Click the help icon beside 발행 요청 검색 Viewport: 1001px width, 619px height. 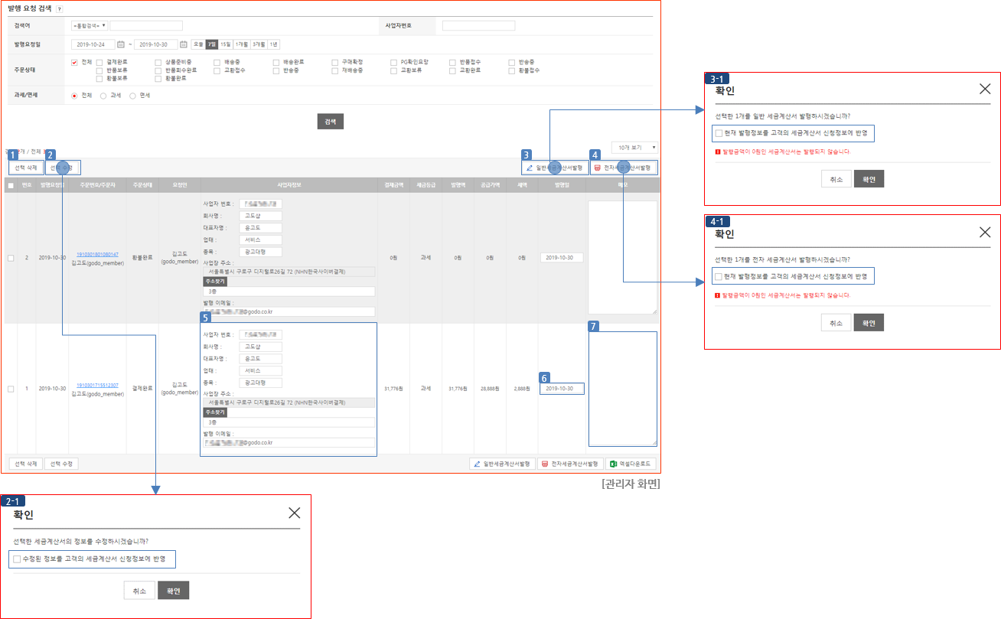(60, 8)
